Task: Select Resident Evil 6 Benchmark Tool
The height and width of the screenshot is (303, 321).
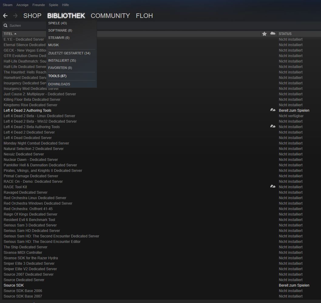Action: [x=29, y=220]
